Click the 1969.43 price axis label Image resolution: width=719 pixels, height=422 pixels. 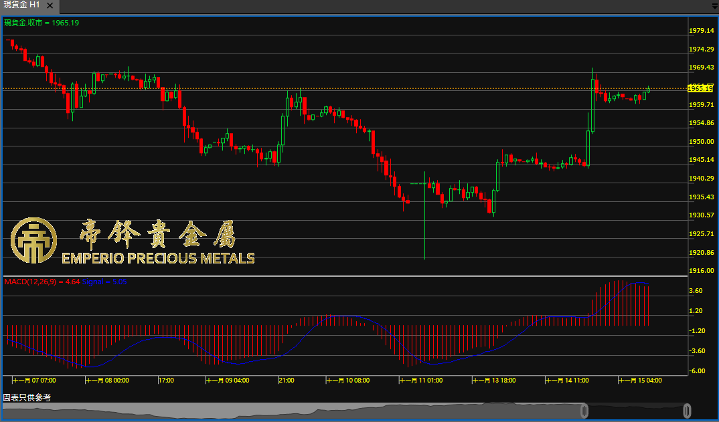(x=702, y=68)
